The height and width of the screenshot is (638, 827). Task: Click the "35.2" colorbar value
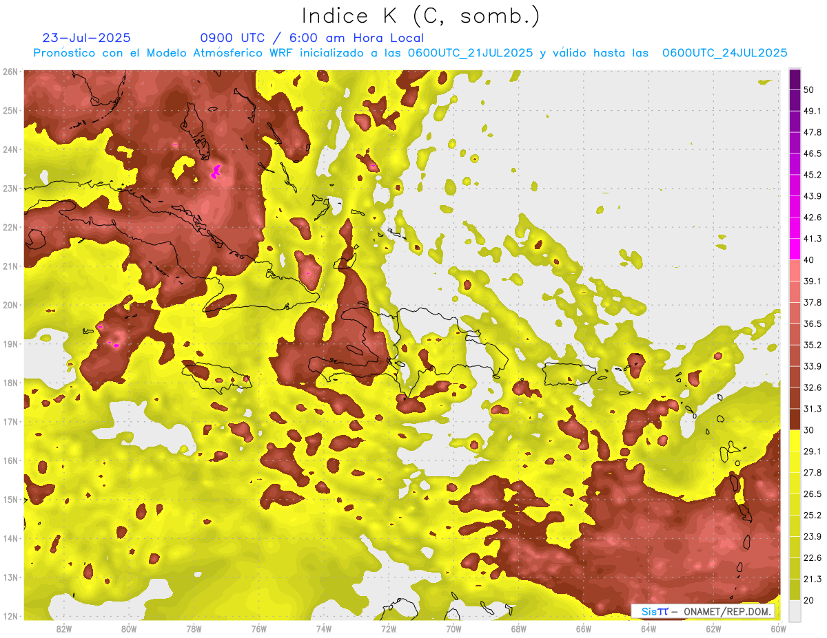(x=813, y=345)
